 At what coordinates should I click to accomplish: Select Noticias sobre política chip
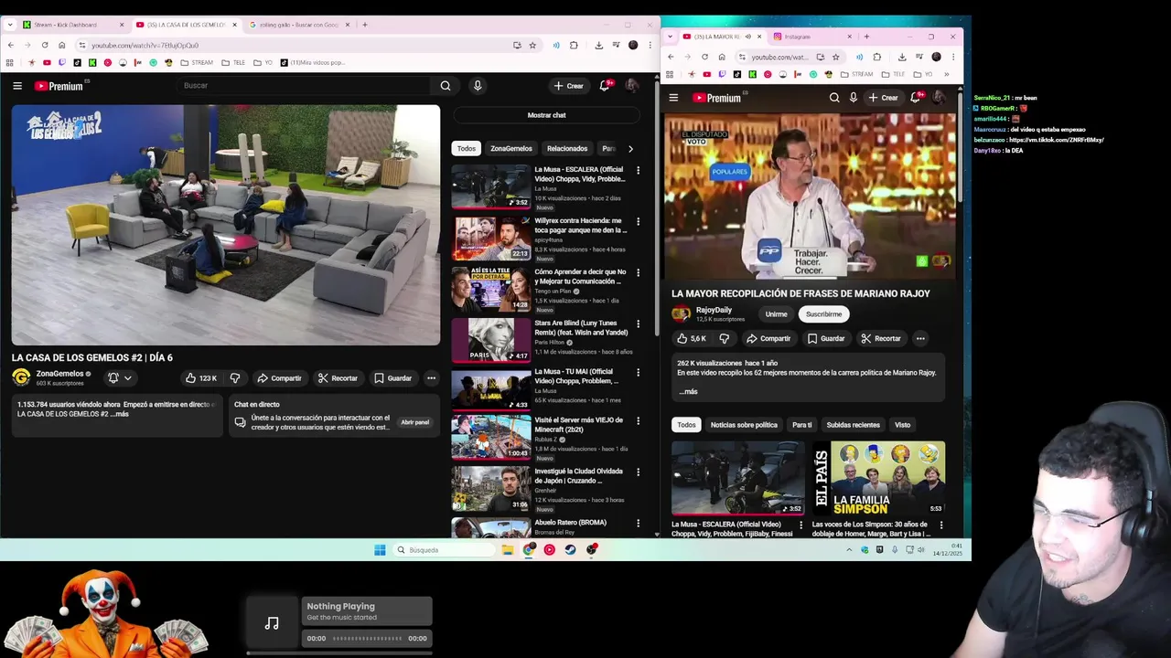tap(744, 425)
